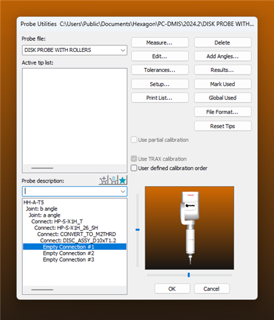The image size is (274, 320).
Task: Click the cart icon showing zero items
Action: 113,180
